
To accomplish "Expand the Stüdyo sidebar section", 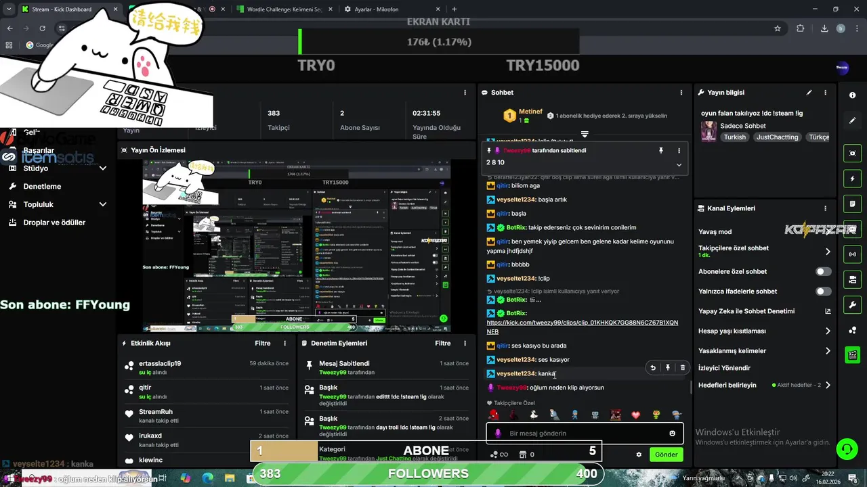I will (103, 168).
